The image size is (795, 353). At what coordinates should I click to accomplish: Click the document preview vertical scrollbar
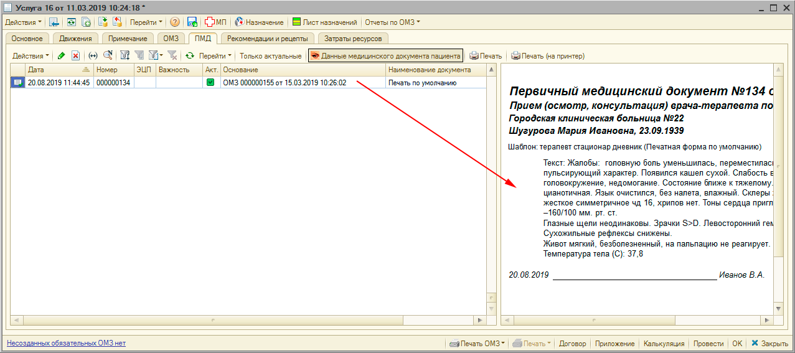[x=778, y=187]
